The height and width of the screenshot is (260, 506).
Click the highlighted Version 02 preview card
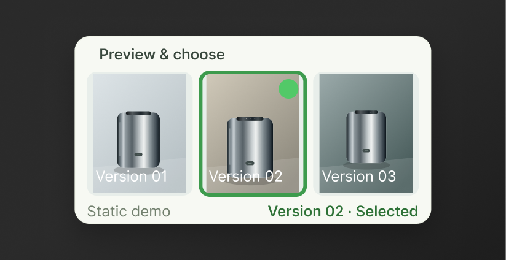point(253,134)
